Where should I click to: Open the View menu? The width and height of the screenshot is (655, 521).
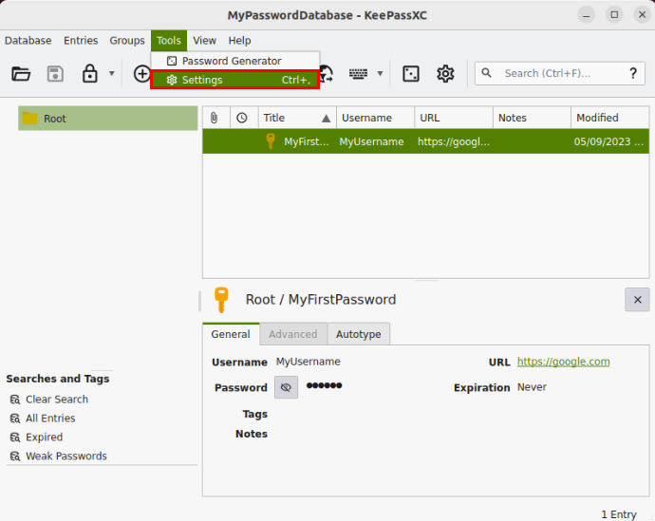pos(204,41)
